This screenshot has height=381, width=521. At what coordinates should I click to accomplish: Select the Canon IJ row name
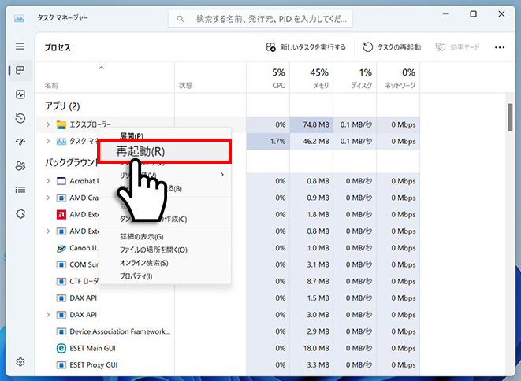[x=83, y=248]
